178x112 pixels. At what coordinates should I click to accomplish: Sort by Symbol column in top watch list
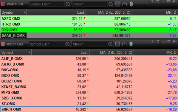tap(14, 12)
